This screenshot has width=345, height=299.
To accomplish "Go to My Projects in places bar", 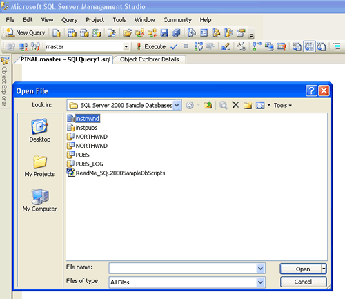I will [x=40, y=166].
